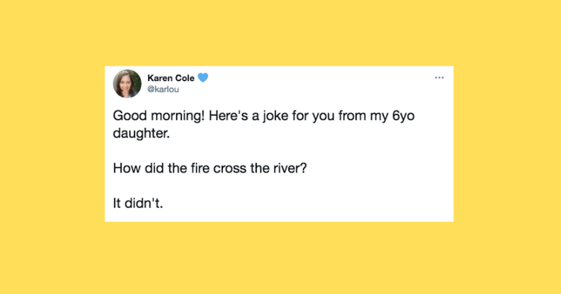561x294 pixels.
Task: Click the joke question about the fire
Action: tap(209, 168)
